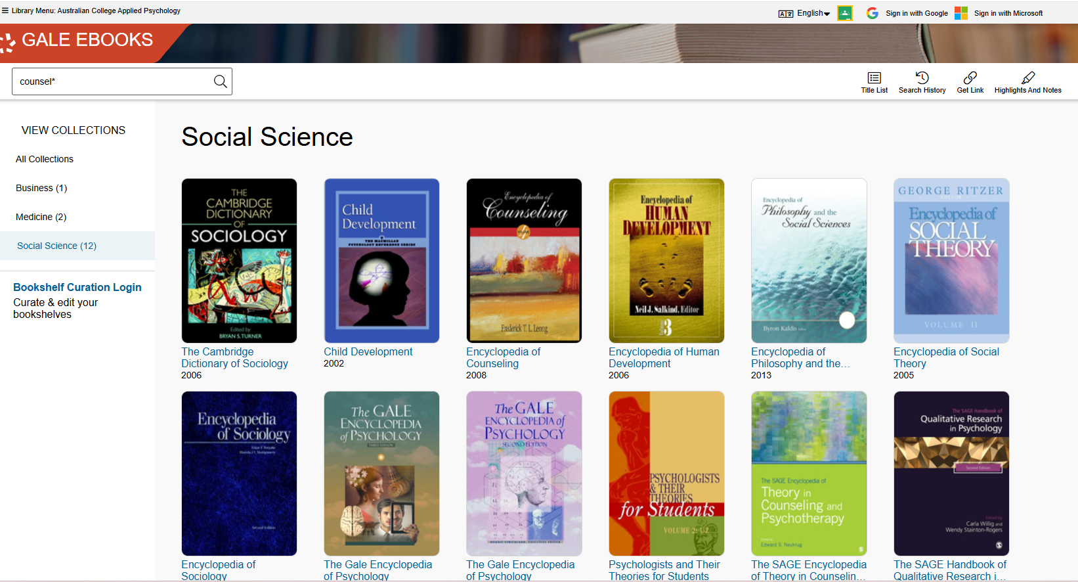Open Encyclopedia of Philosophy and Social Sciences cover
Screen dimensions: 1078x582
point(809,261)
